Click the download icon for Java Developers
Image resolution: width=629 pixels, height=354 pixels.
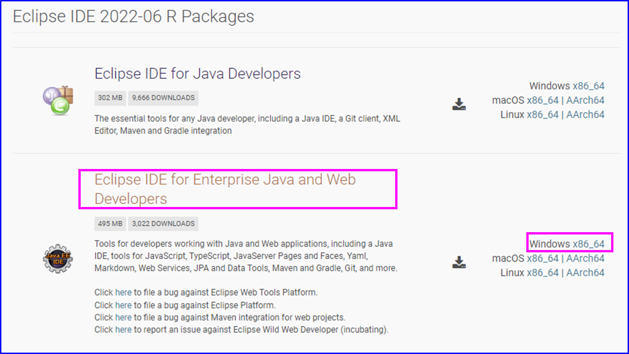pyautogui.click(x=459, y=104)
